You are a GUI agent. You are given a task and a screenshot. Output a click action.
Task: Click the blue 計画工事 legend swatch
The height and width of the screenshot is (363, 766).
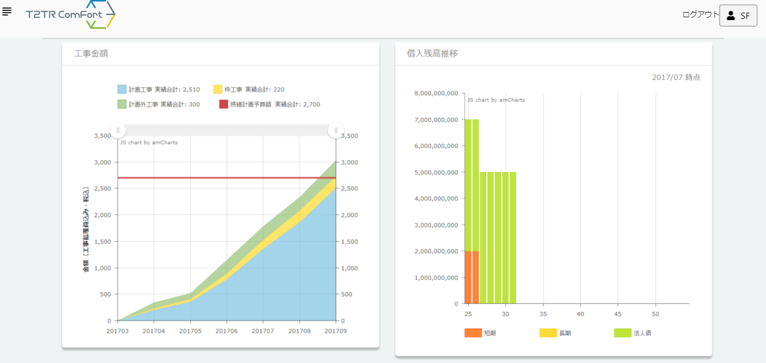click(122, 89)
